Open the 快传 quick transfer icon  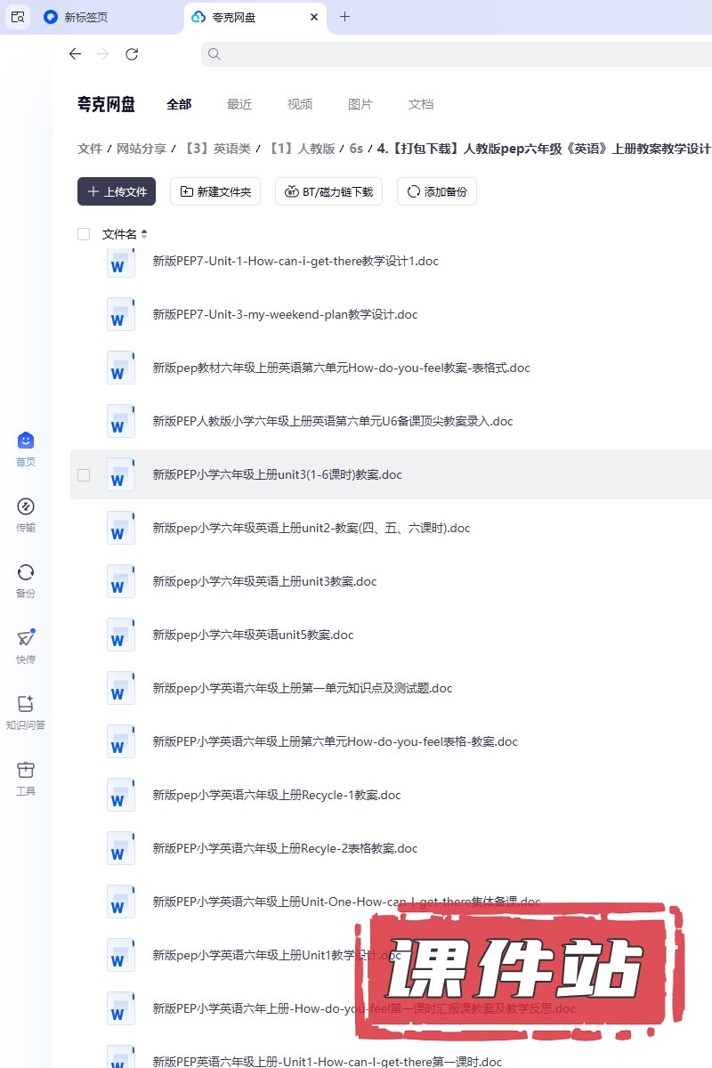click(26, 639)
